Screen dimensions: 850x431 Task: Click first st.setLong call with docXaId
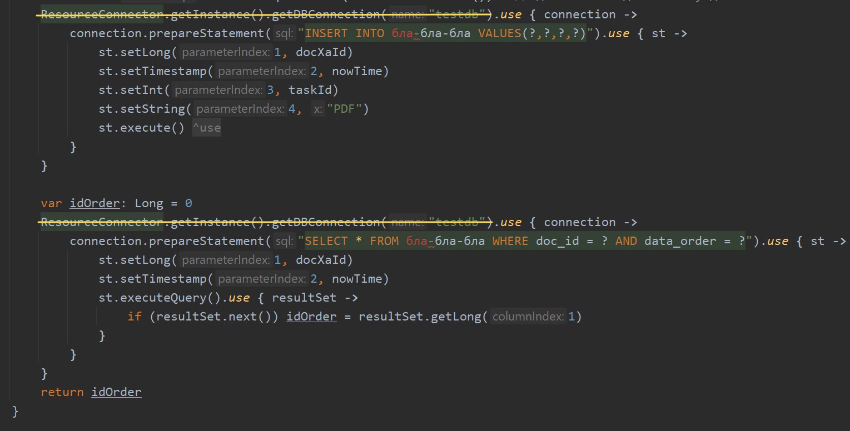pos(226,52)
